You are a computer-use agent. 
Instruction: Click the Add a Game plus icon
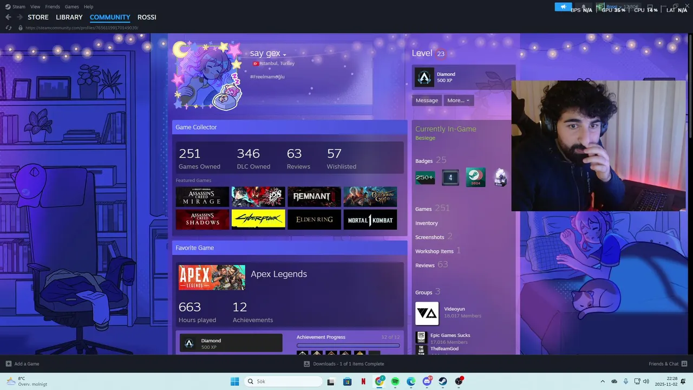point(8,363)
